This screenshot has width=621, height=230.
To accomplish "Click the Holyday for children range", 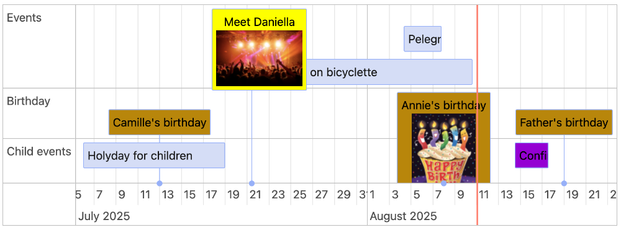I will (154, 156).
